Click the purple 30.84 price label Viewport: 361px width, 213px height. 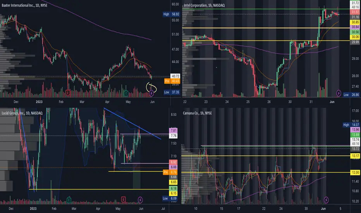click(355, 27)
